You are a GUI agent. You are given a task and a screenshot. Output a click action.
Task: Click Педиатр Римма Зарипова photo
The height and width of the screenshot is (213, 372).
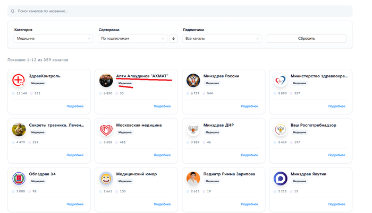click(193, 179)
